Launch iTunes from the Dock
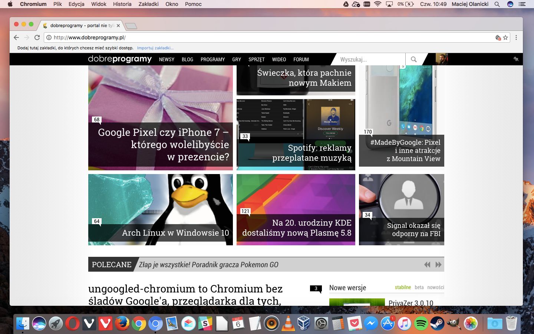The width and height of the screenshot is (534, 334). pyautogui.click(x=404, y=324)
